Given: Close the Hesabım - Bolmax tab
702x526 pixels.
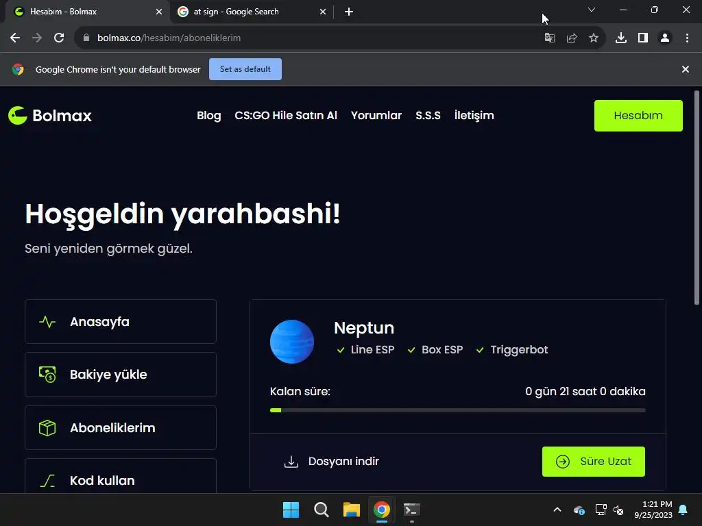Looking at the screenshot, I should click(159, 12).
